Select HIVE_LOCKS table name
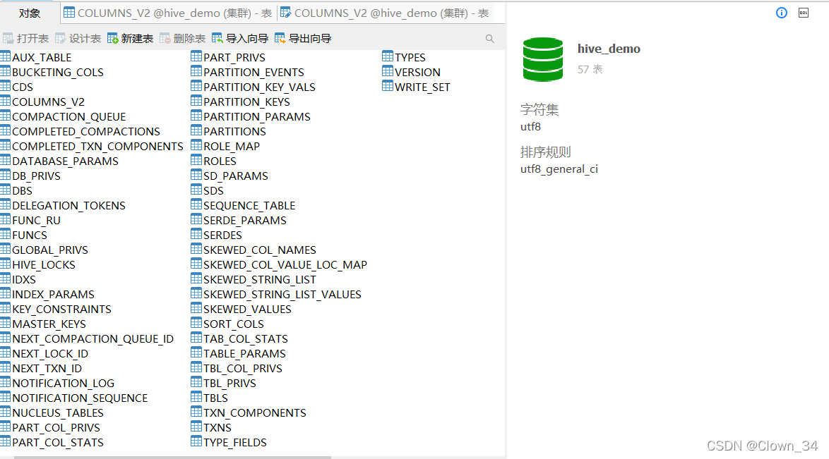Viewport: 829px width, 459px height. point(44,264)
